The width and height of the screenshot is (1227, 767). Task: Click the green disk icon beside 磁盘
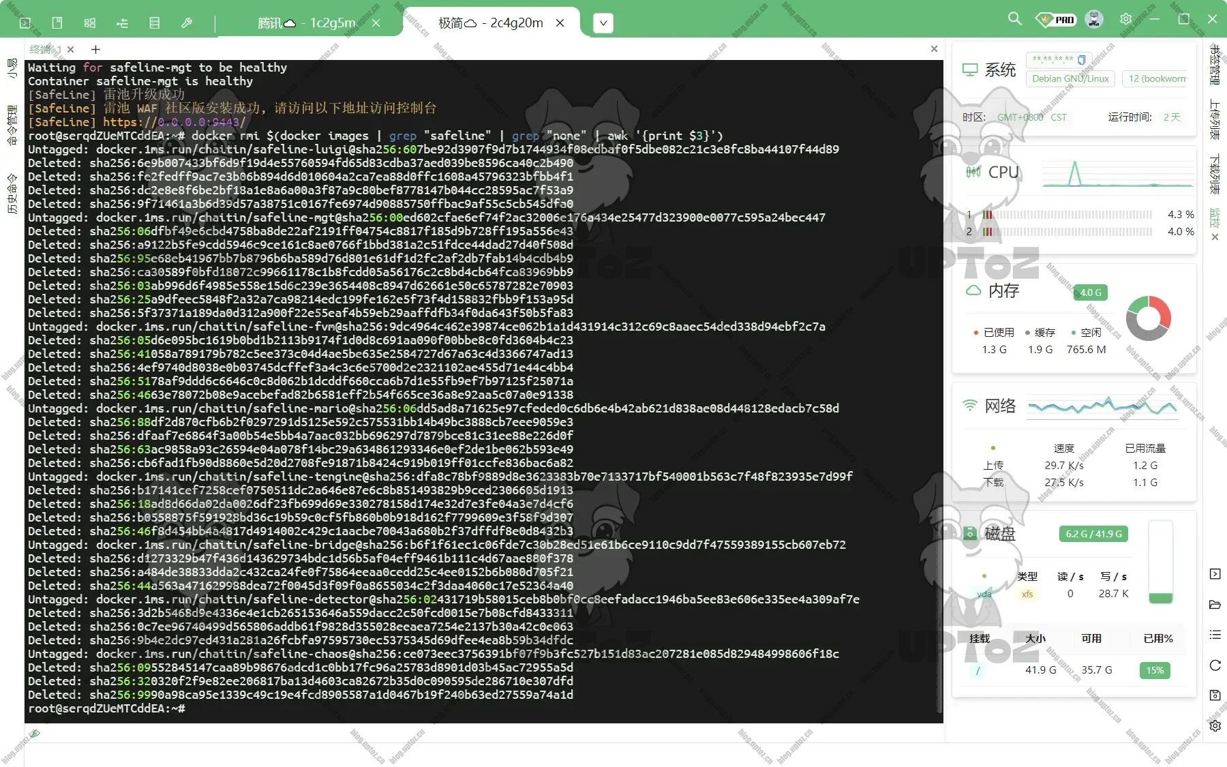(x=969, y=533)
